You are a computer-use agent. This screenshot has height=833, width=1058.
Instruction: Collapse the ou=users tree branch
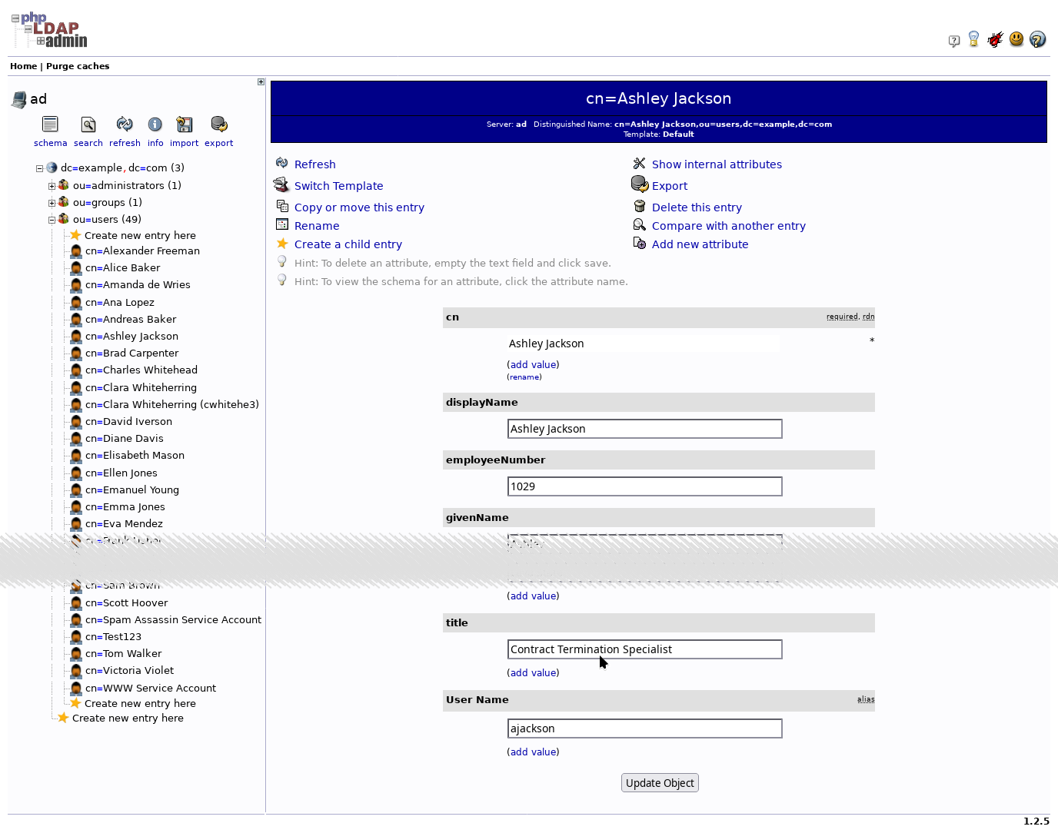point(52,219)
